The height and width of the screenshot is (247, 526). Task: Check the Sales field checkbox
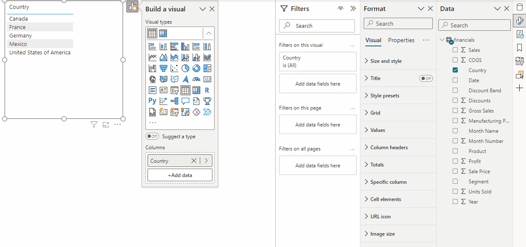tap(455, 50)
